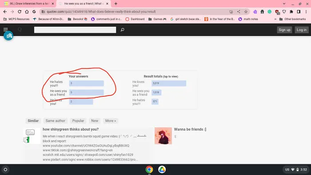Click the site info icon beside the URL

click(x=43, y=12)
